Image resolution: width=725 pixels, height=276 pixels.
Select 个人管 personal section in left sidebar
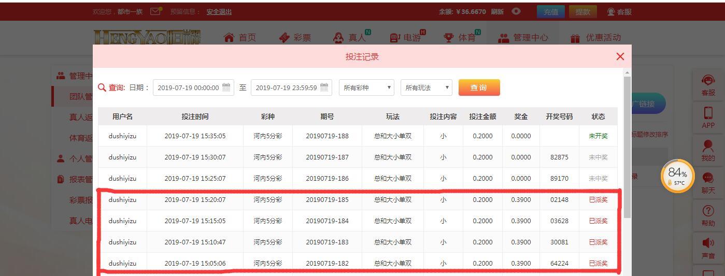click(x=75, y=158)
